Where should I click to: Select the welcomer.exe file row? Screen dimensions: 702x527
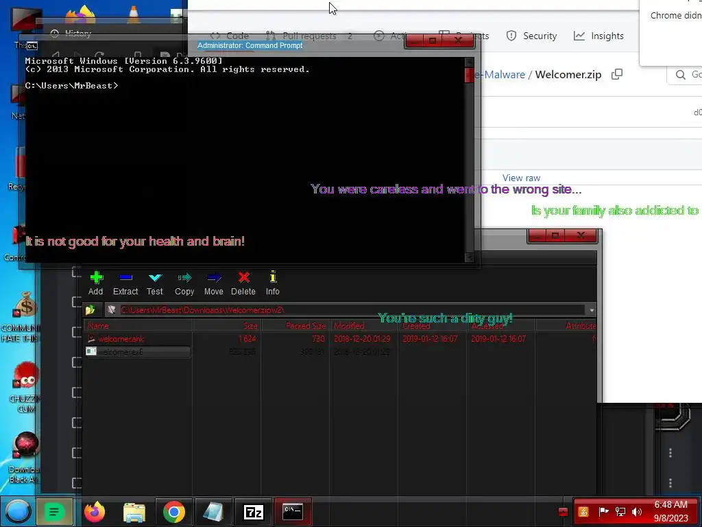tap(340, 352)
